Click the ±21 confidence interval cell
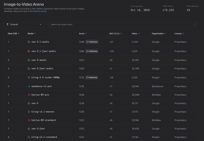The width and height of the screenshot is (204, 141). pos(111,42)
